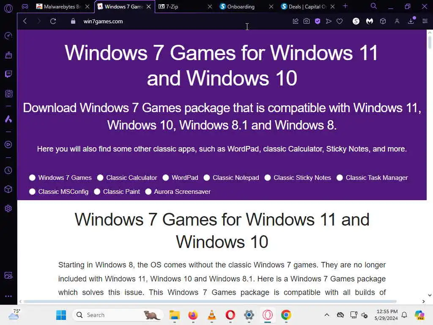Open the send/flow arrow icon
The width and height of the screenshot is (433, 325).
[329, 21]
